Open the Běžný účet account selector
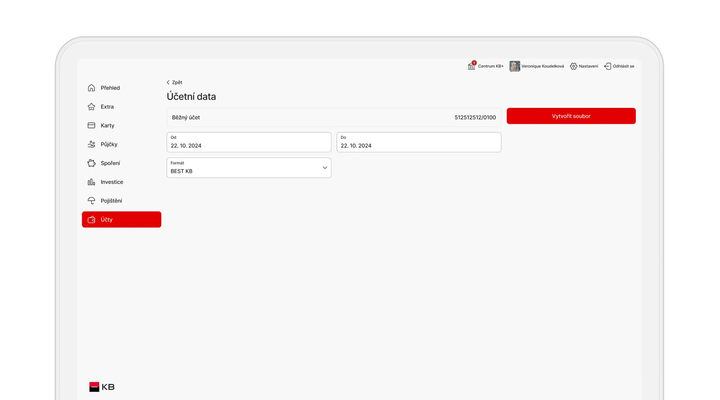 tap(333, 117)
